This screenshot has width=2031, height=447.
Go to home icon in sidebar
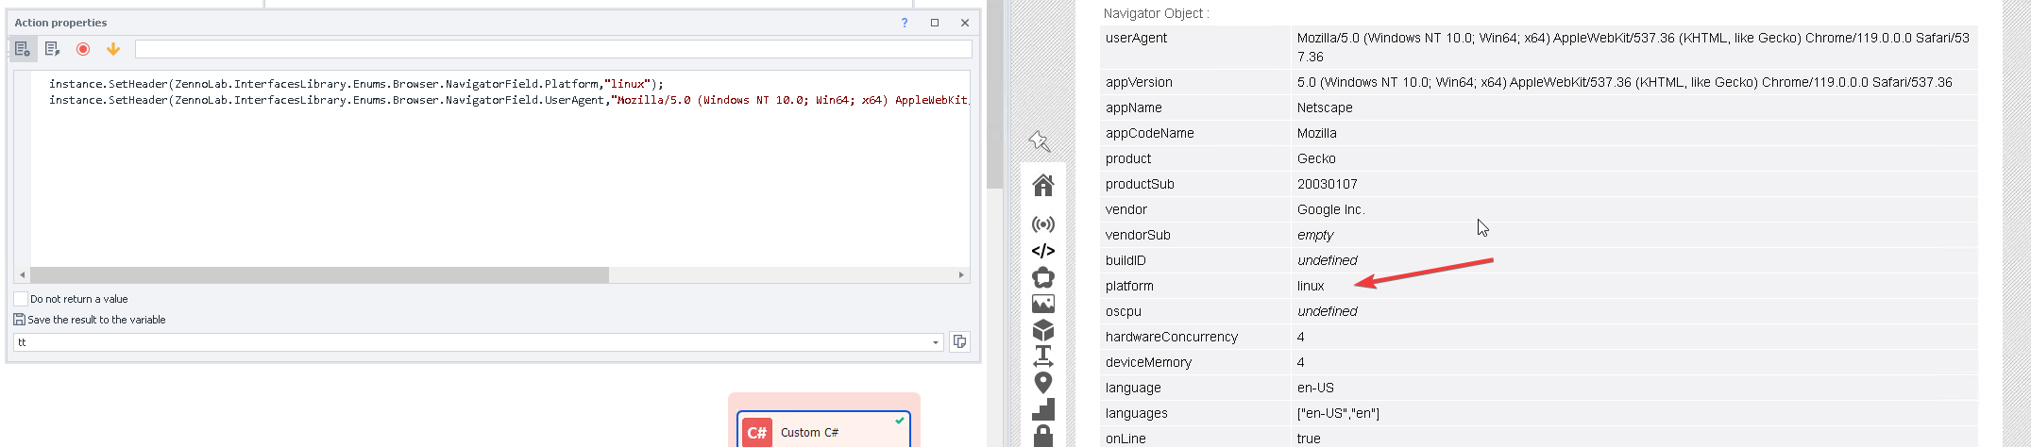(1043, 185)
